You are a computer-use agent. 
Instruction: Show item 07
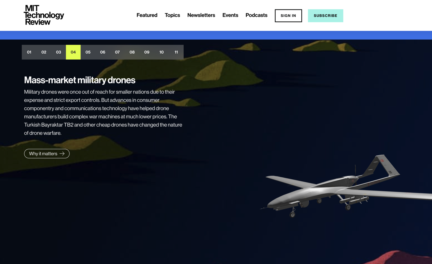tap(117, 52)
